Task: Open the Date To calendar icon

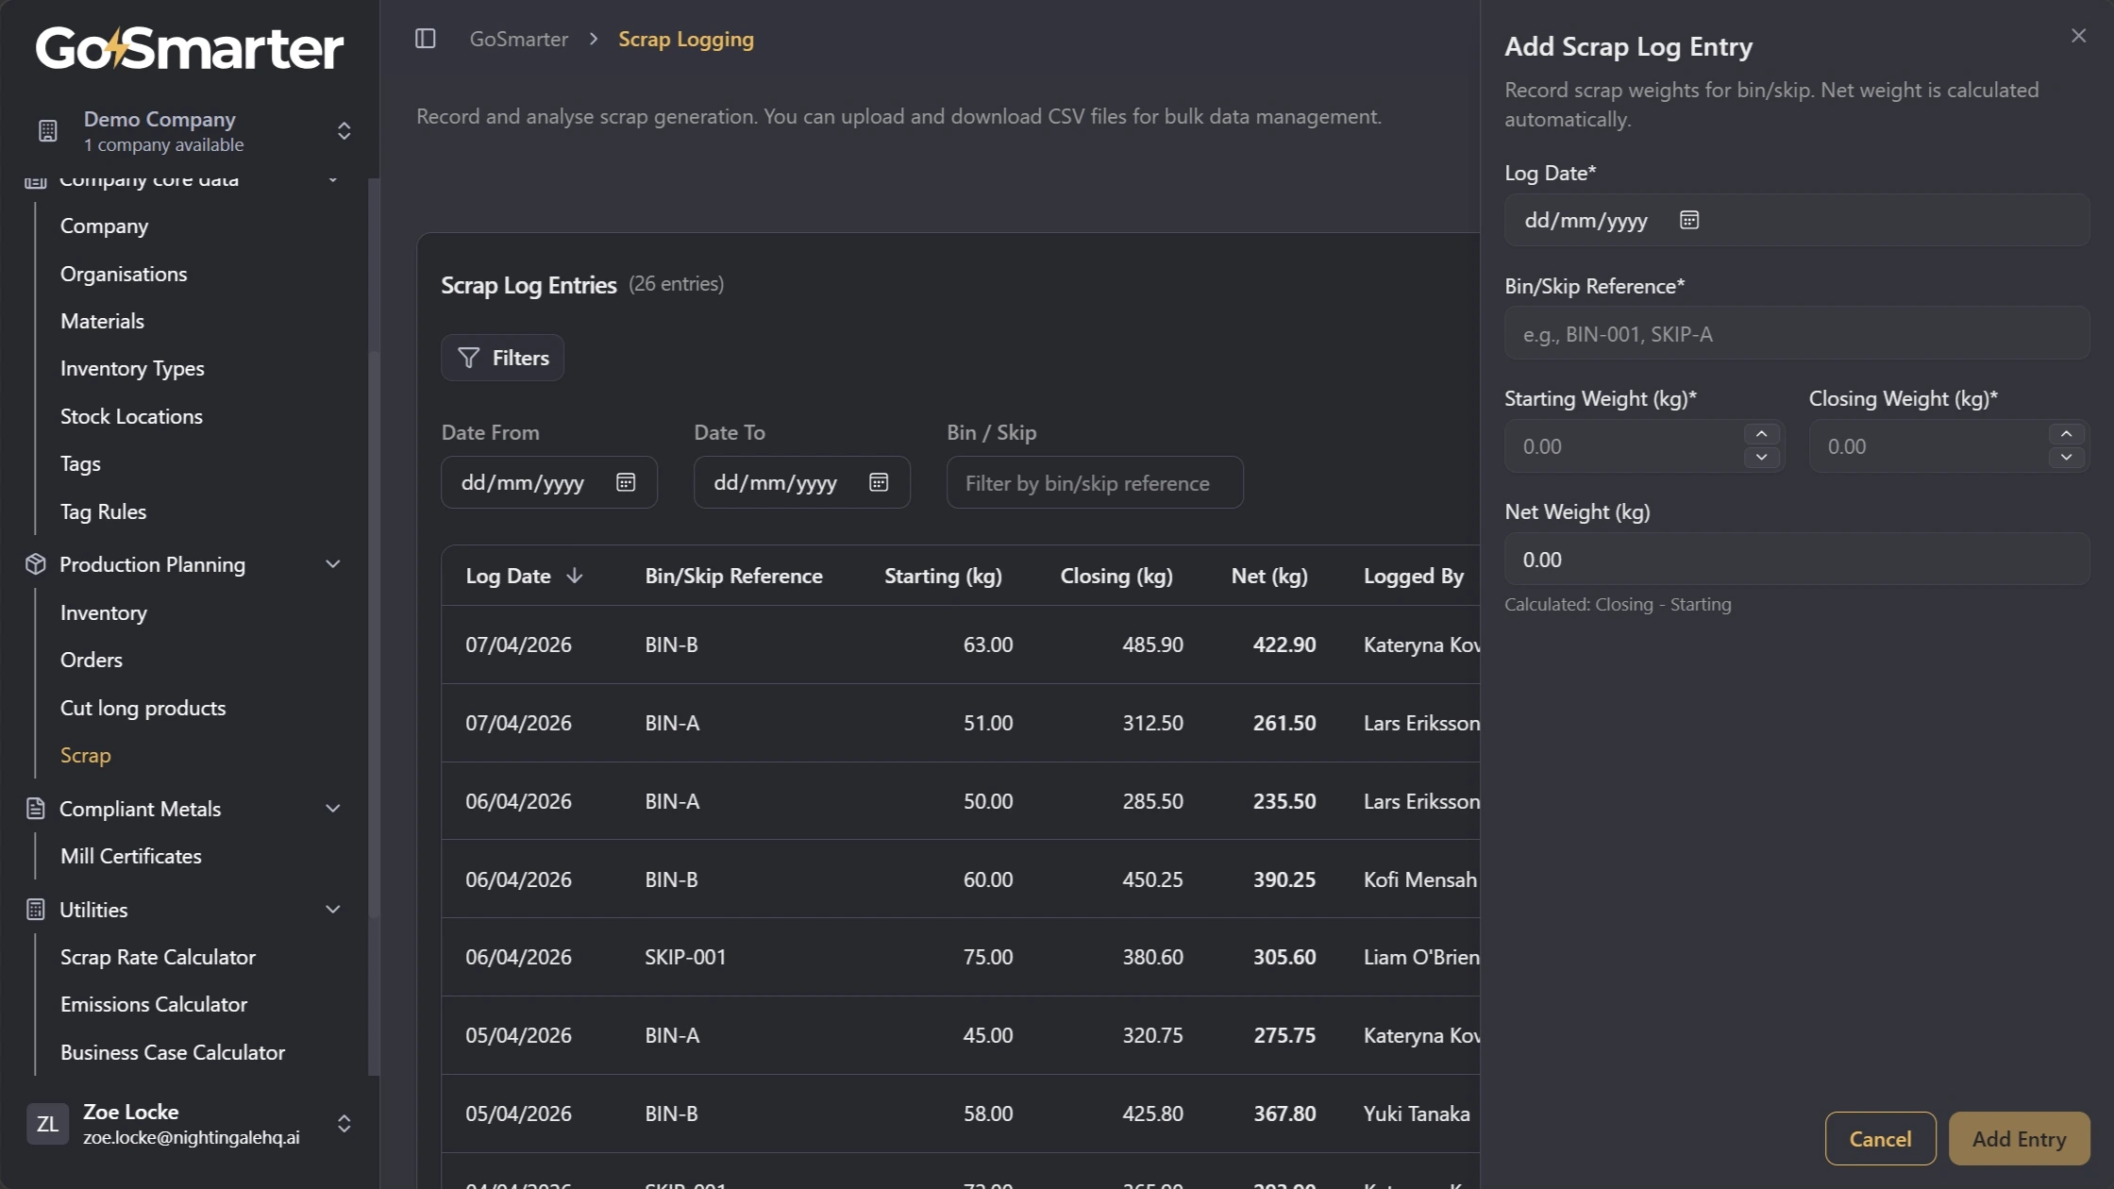Action: [878, 482]
